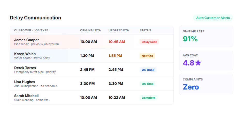Click the On Track status badge
The height and width of the screenshot is (119, 243).
(x=148, y=70)
